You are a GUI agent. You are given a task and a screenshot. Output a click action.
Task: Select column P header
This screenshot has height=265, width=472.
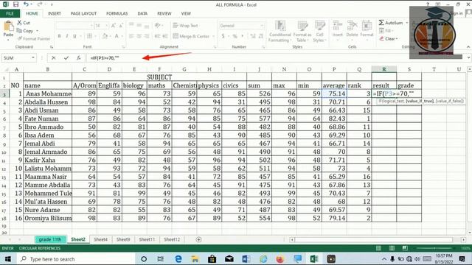334,69
